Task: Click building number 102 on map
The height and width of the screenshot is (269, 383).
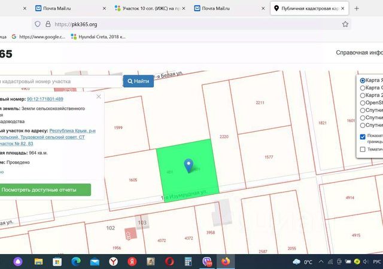Action: (x=110, y=228)
